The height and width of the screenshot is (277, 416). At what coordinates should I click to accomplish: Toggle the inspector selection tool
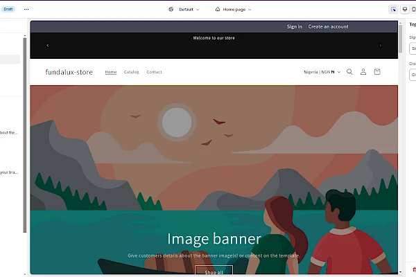click(394, 10)
